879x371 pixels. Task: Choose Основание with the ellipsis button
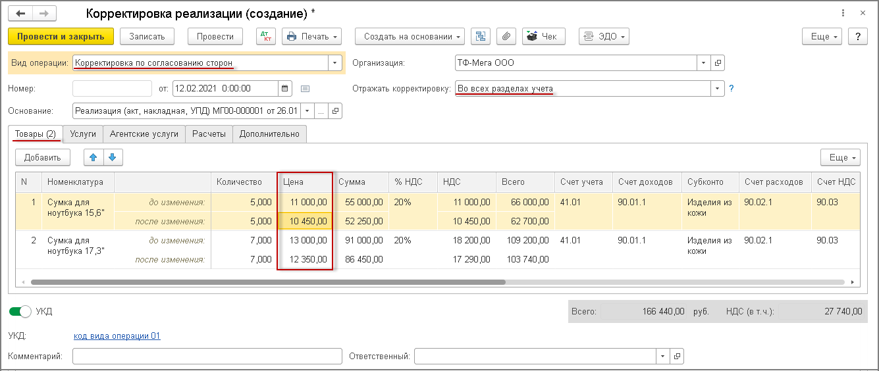coord(322,111)
